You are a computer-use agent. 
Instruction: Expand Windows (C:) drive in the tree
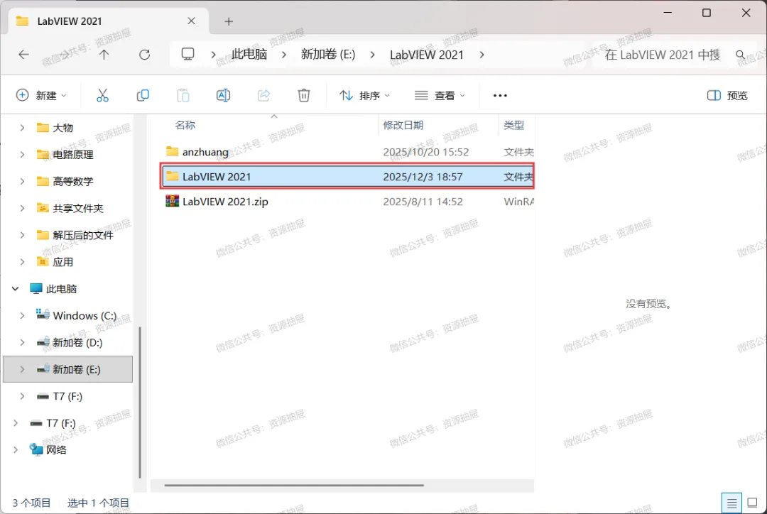[22, 316]
